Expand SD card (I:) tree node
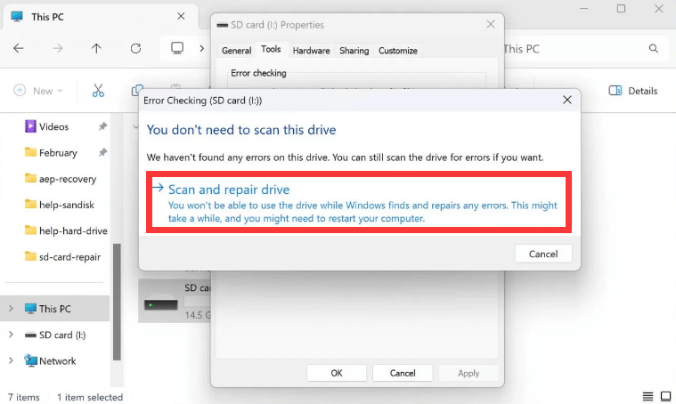This screenshot has height=404, width=676. tap(11, 335)
